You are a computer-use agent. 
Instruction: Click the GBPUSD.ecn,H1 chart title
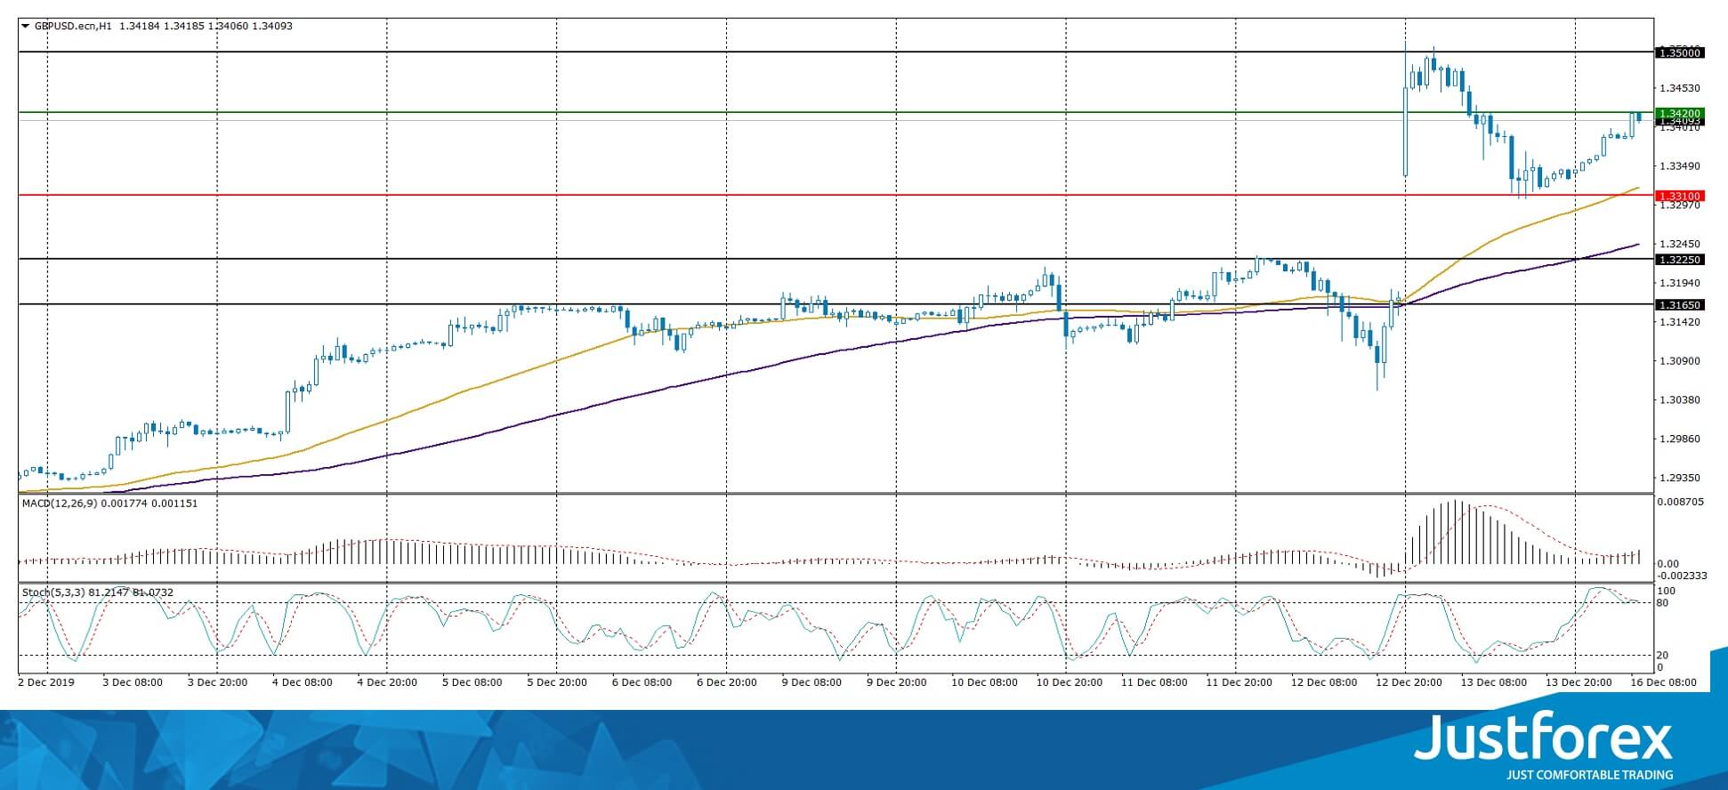[x=74, y=26]
